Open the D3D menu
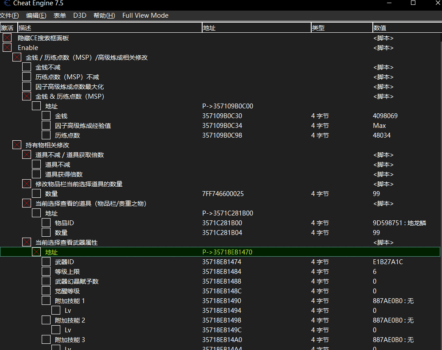 click(x=80, y=15)
